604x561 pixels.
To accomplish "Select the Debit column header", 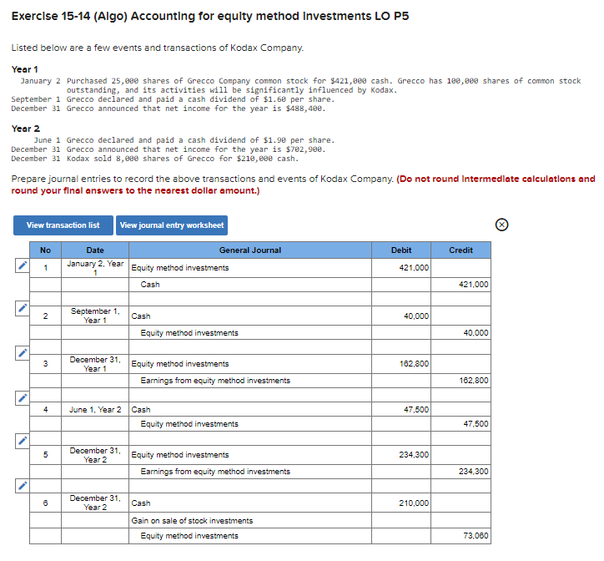I will point(401,250).
